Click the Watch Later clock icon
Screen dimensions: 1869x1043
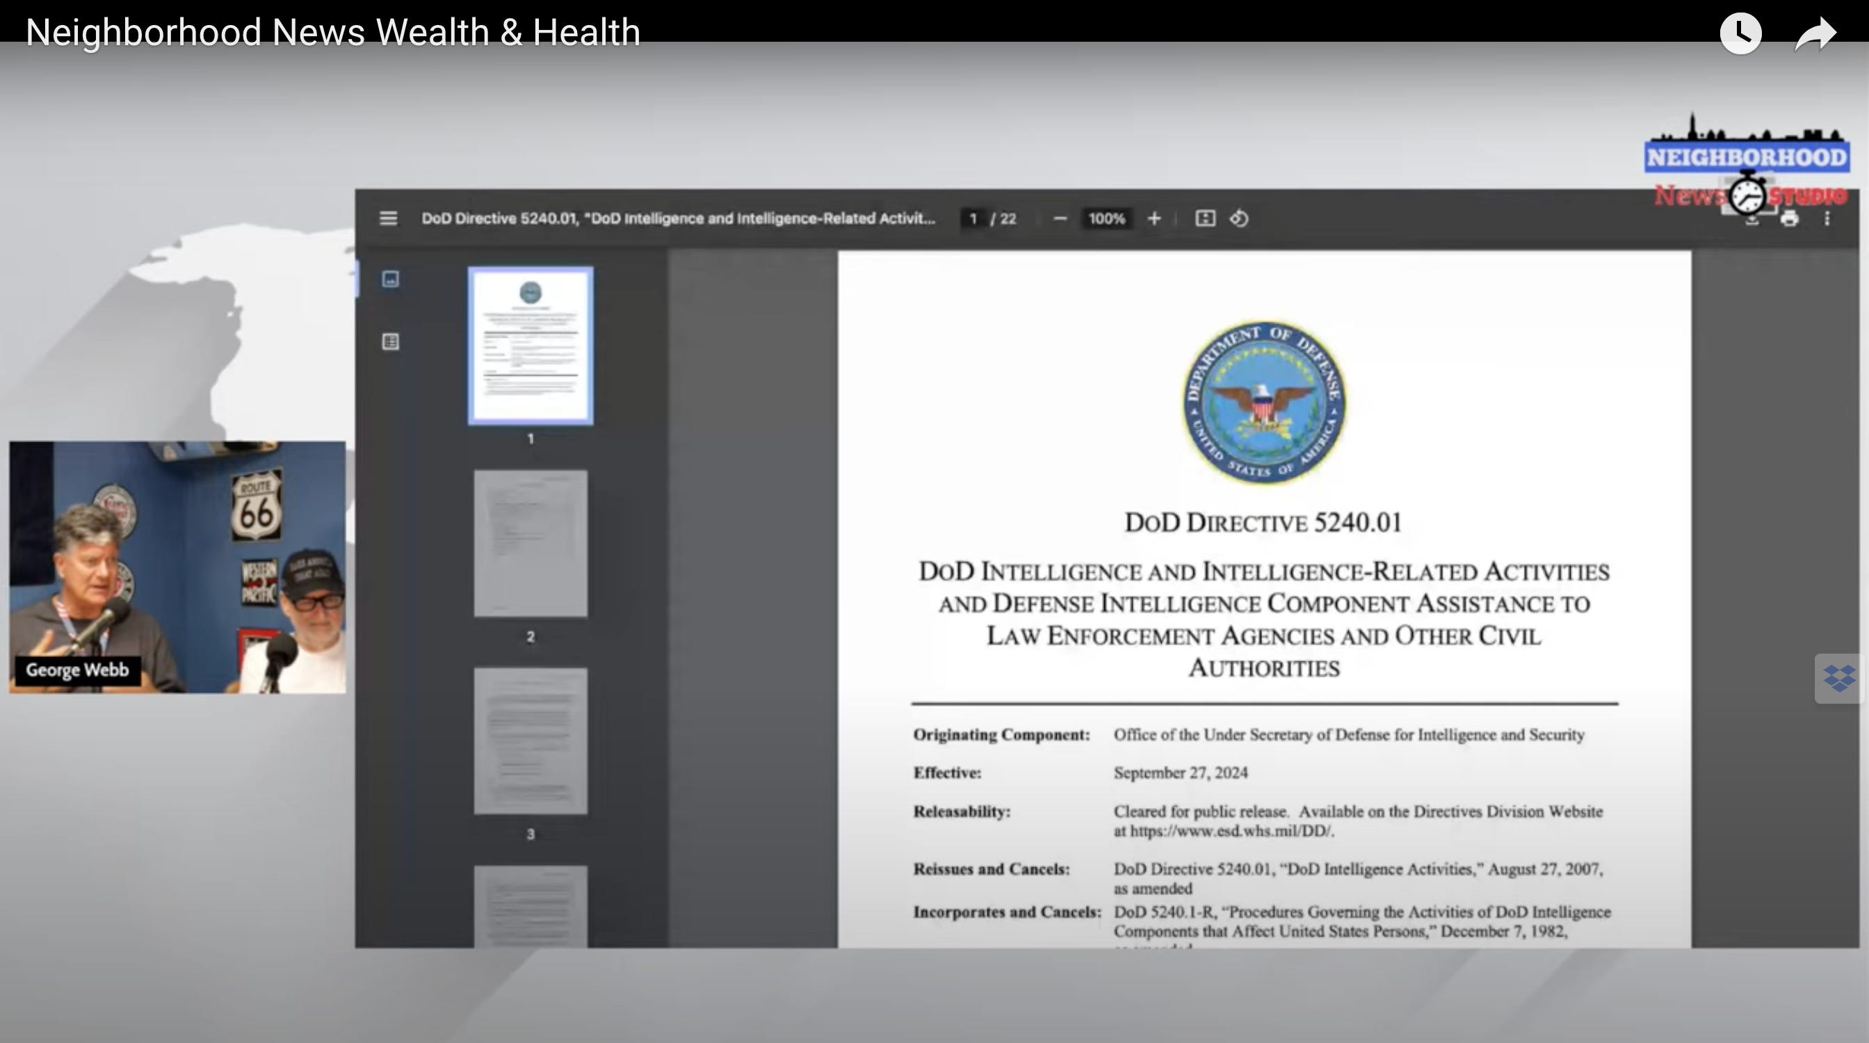1740,33
